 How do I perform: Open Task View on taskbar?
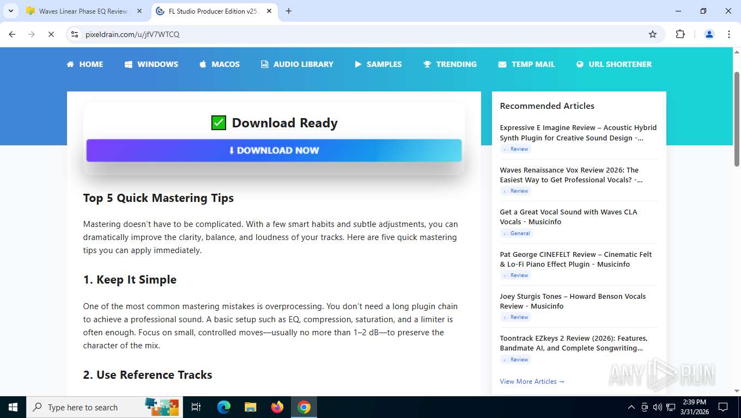[x=197, y=407]
